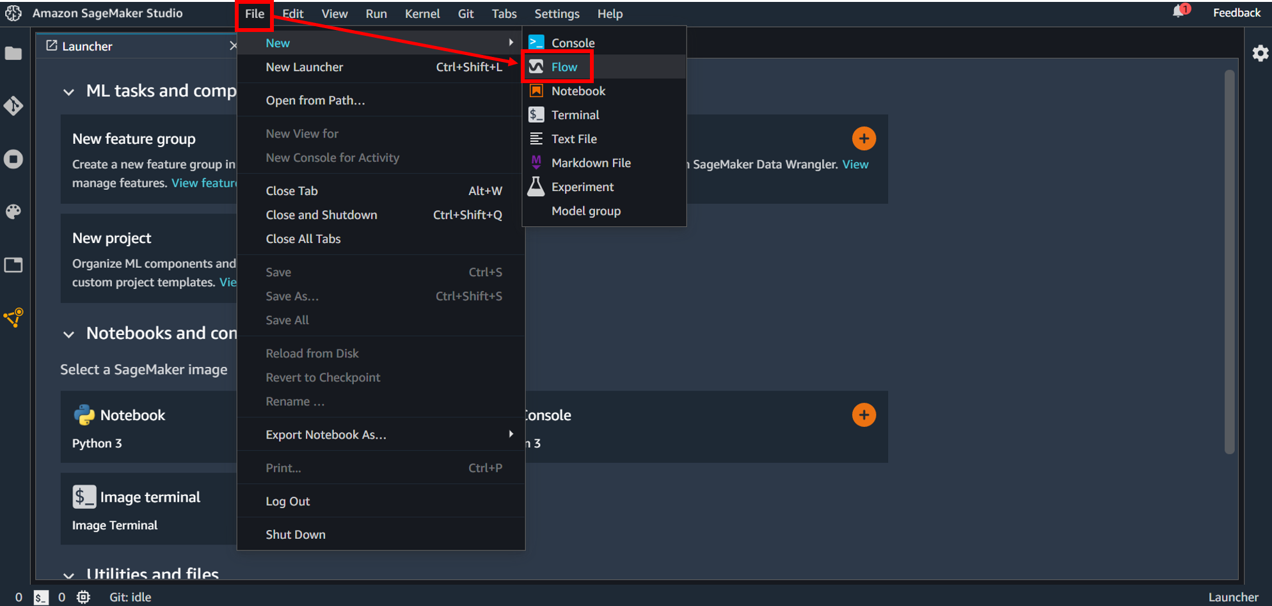This screenshot has height=606, width=1272.
Task: Open the Edit menu
Action: (x=293, y=13)
